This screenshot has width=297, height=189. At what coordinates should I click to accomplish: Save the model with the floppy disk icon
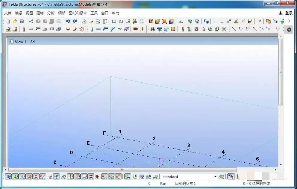pos(22,21)
